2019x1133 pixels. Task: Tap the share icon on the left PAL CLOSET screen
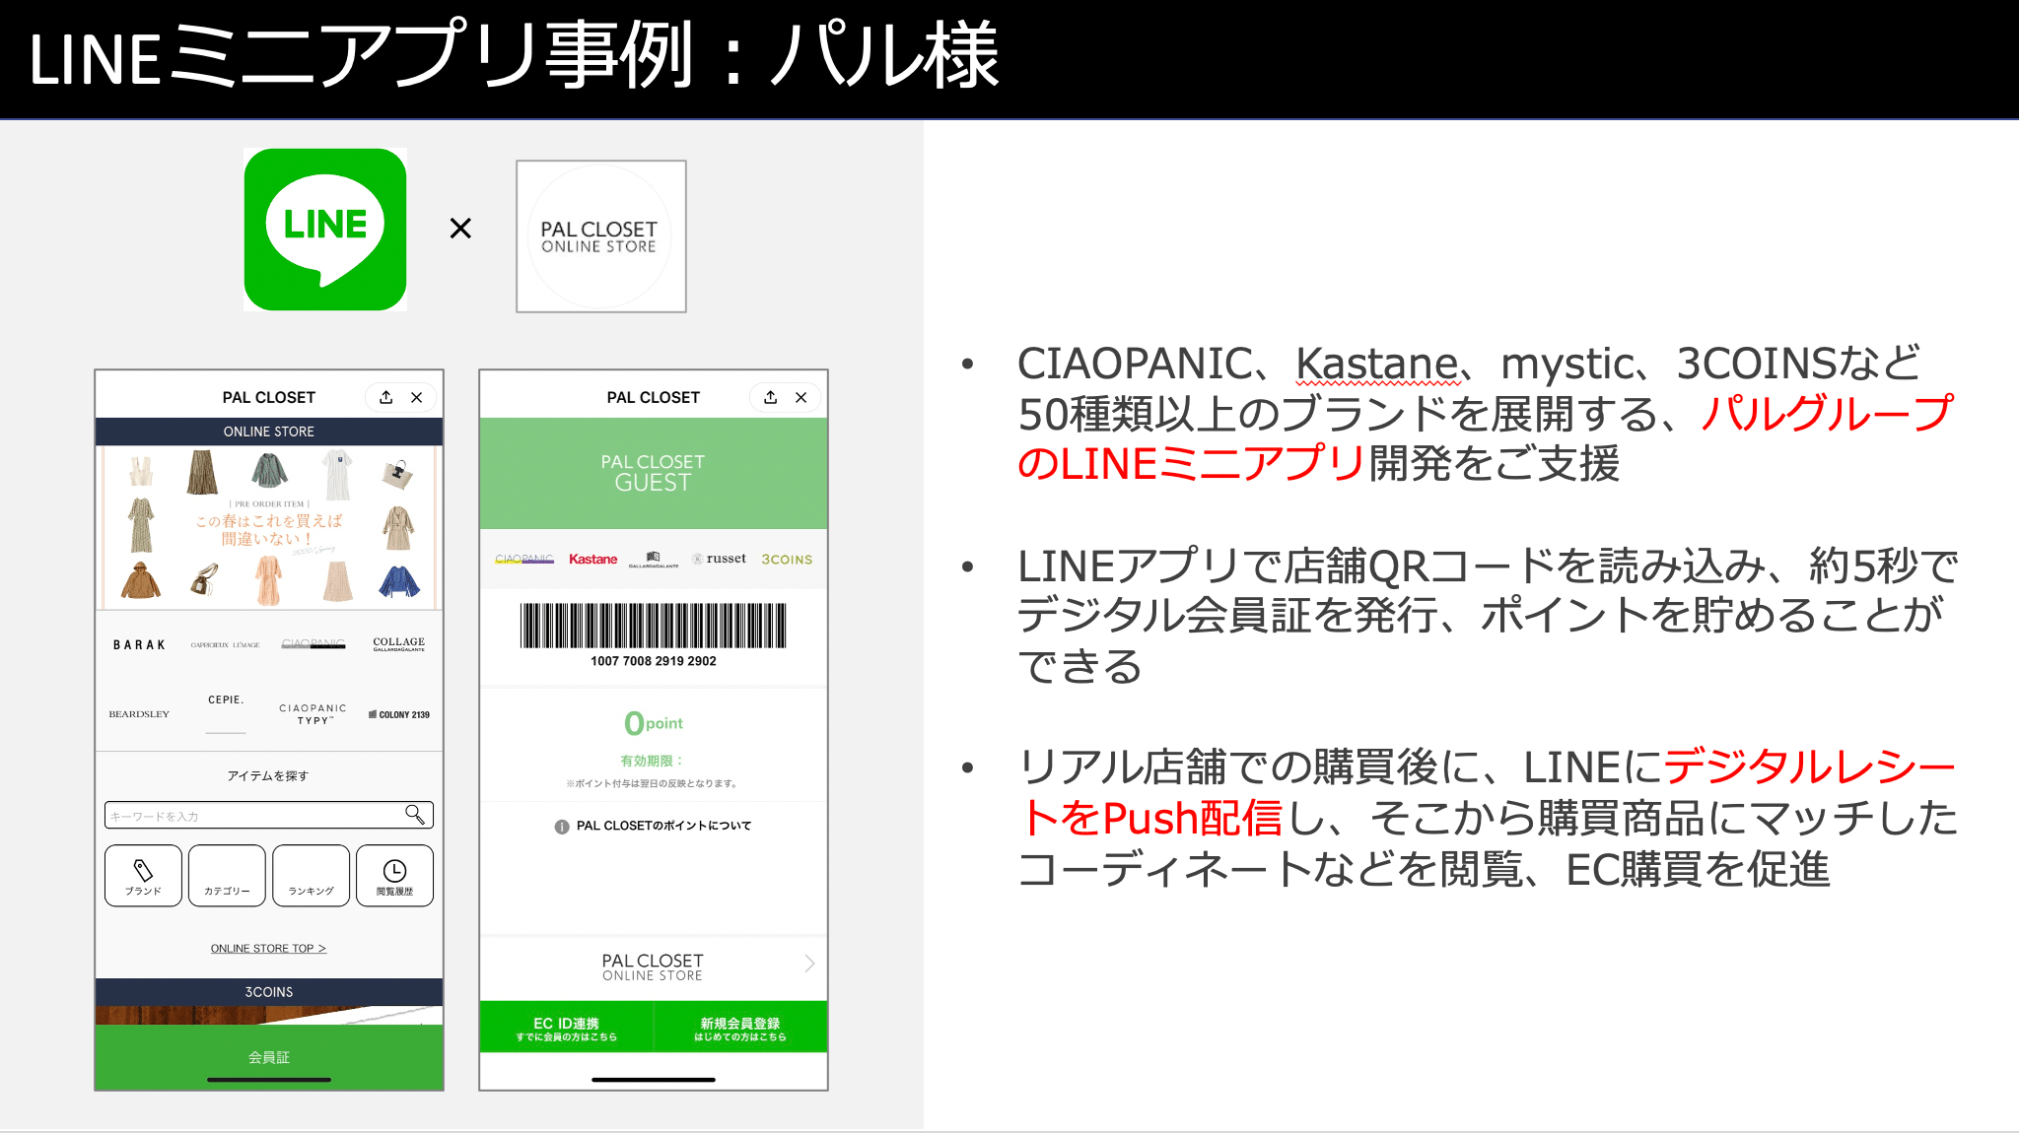tap(384, 397)
